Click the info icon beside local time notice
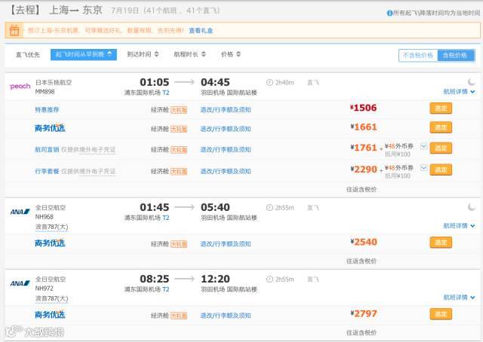This screenshot has height=342, width=483. click(389, 13)
